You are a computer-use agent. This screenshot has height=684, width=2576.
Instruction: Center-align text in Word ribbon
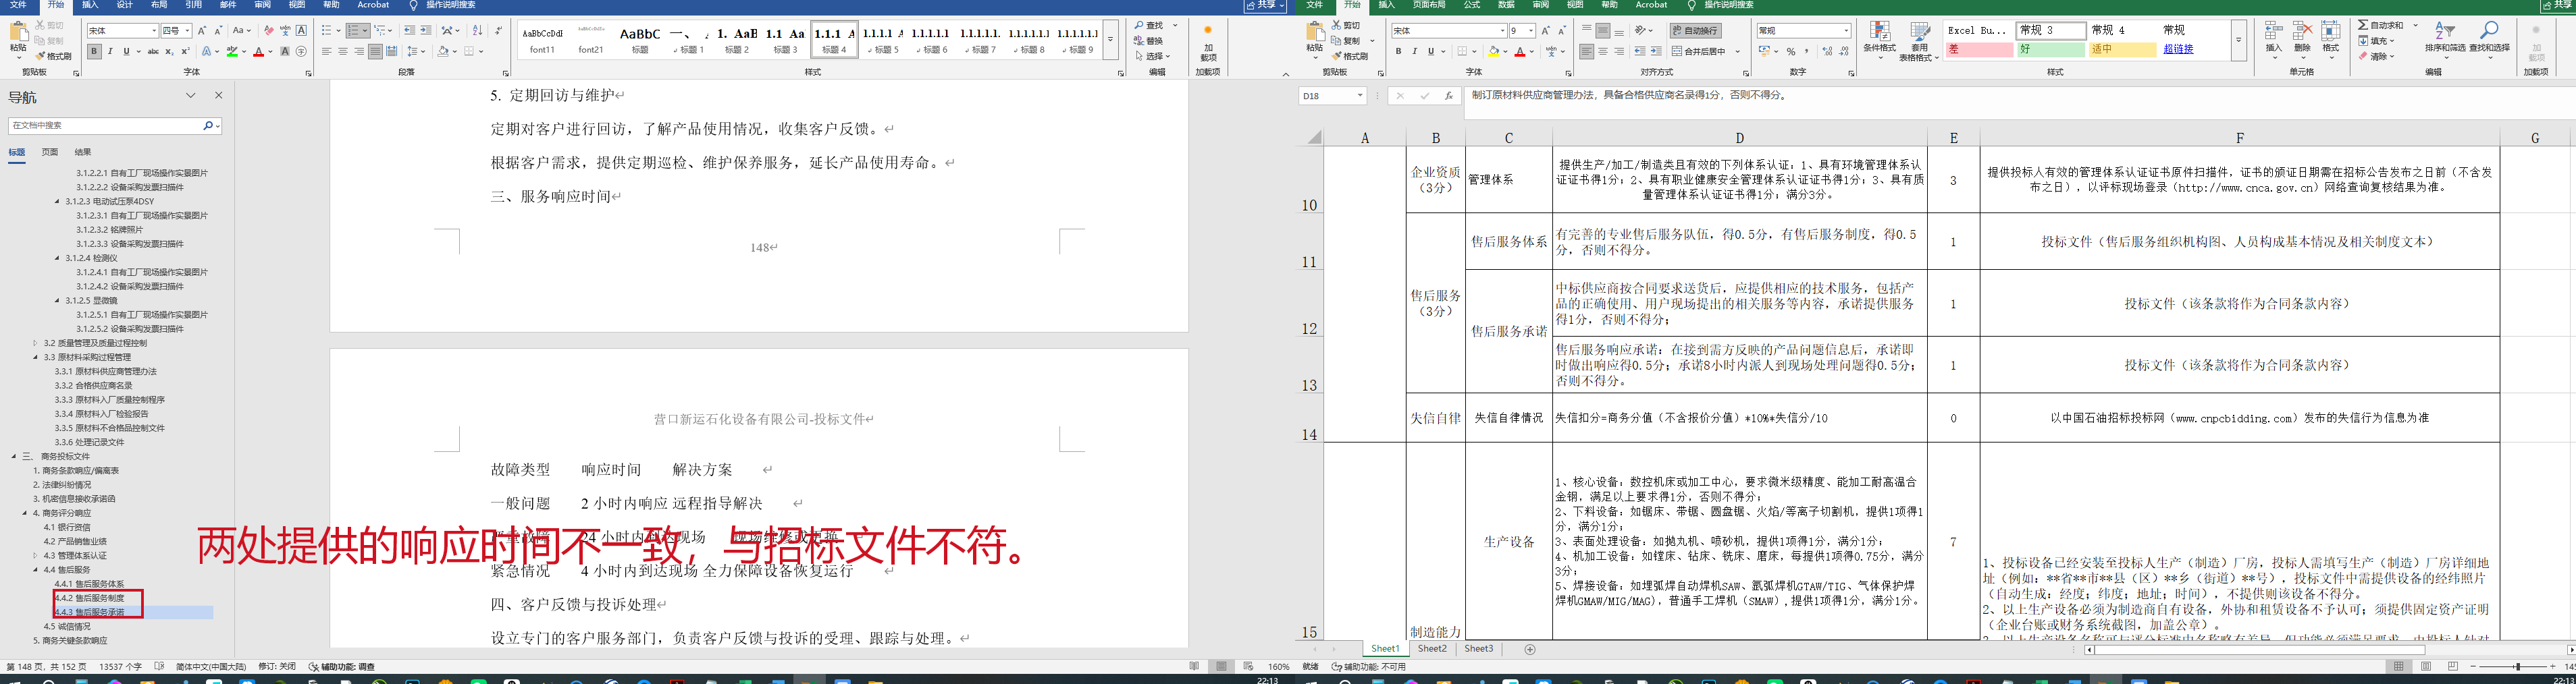tap(343, 51)
